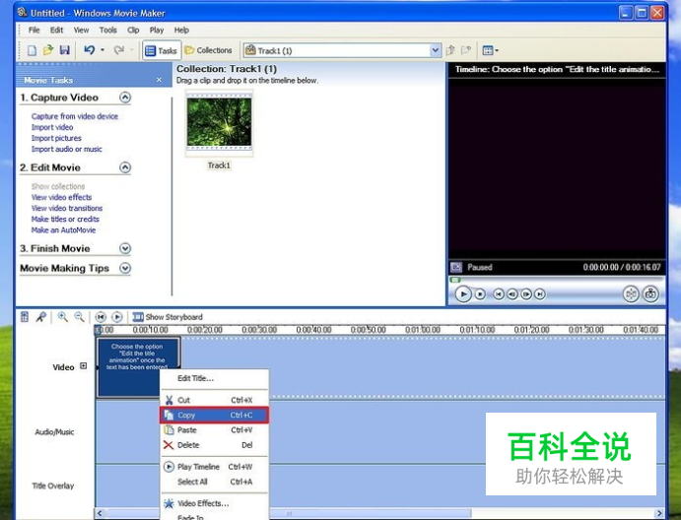
Task: Click the Narrate Timeline microphone icon
Action: [40, 317]
